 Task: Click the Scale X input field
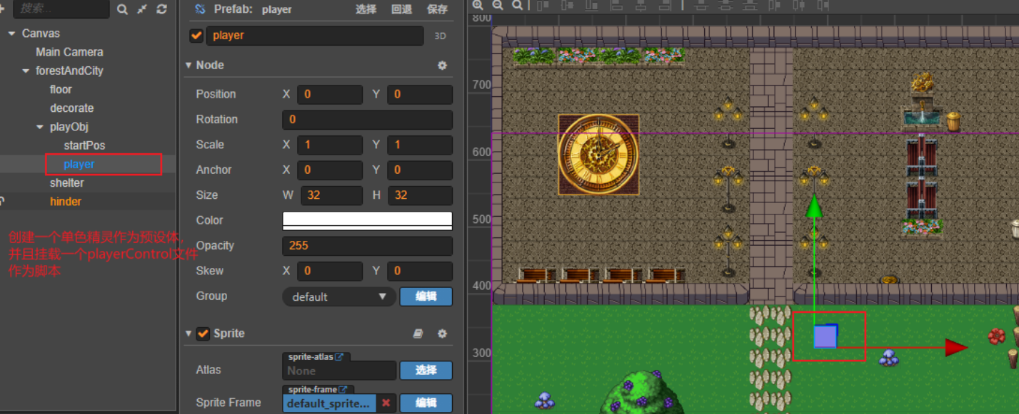click(330, 145)
